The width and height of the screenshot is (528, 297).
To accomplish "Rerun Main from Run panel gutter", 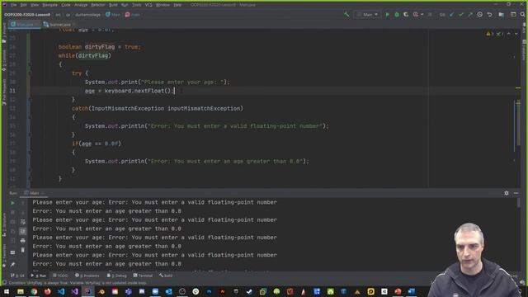I will 13,203.
